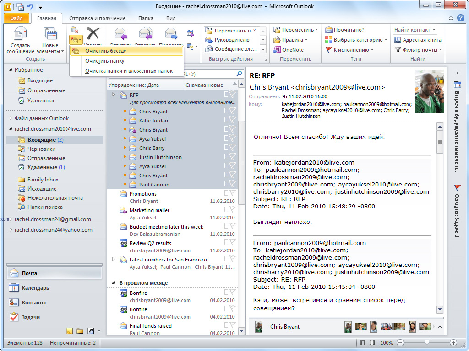Click the Meeting reply calendar icon
The image size is (469, 351).
(x=190, y=33)
